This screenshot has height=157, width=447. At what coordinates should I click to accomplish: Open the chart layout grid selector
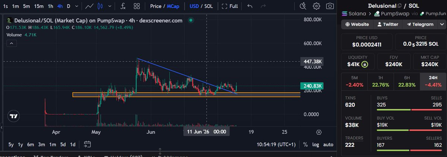pyautogui.click(x=137, y=6)
